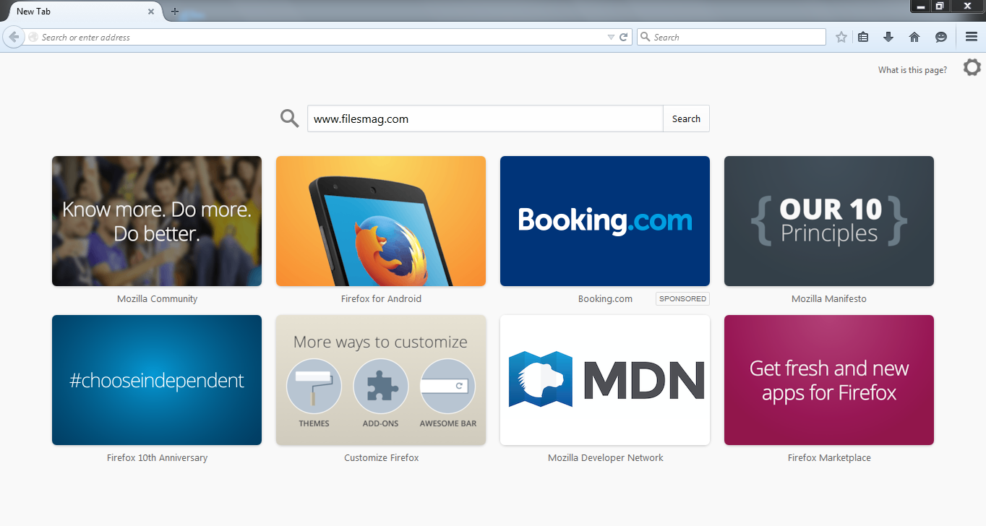The width and height of the screenshot is (986, 526).
Task: Open the Downloads arrow icon
Action: 888,37
